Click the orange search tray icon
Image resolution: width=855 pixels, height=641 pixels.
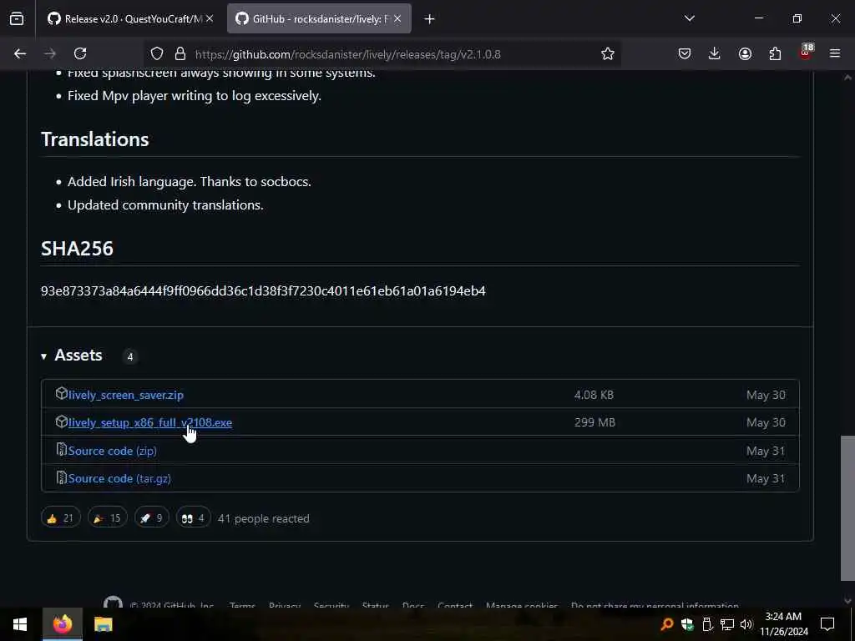click(667, 624)
